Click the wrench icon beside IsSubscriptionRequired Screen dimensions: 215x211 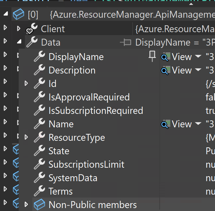point(39,110)
